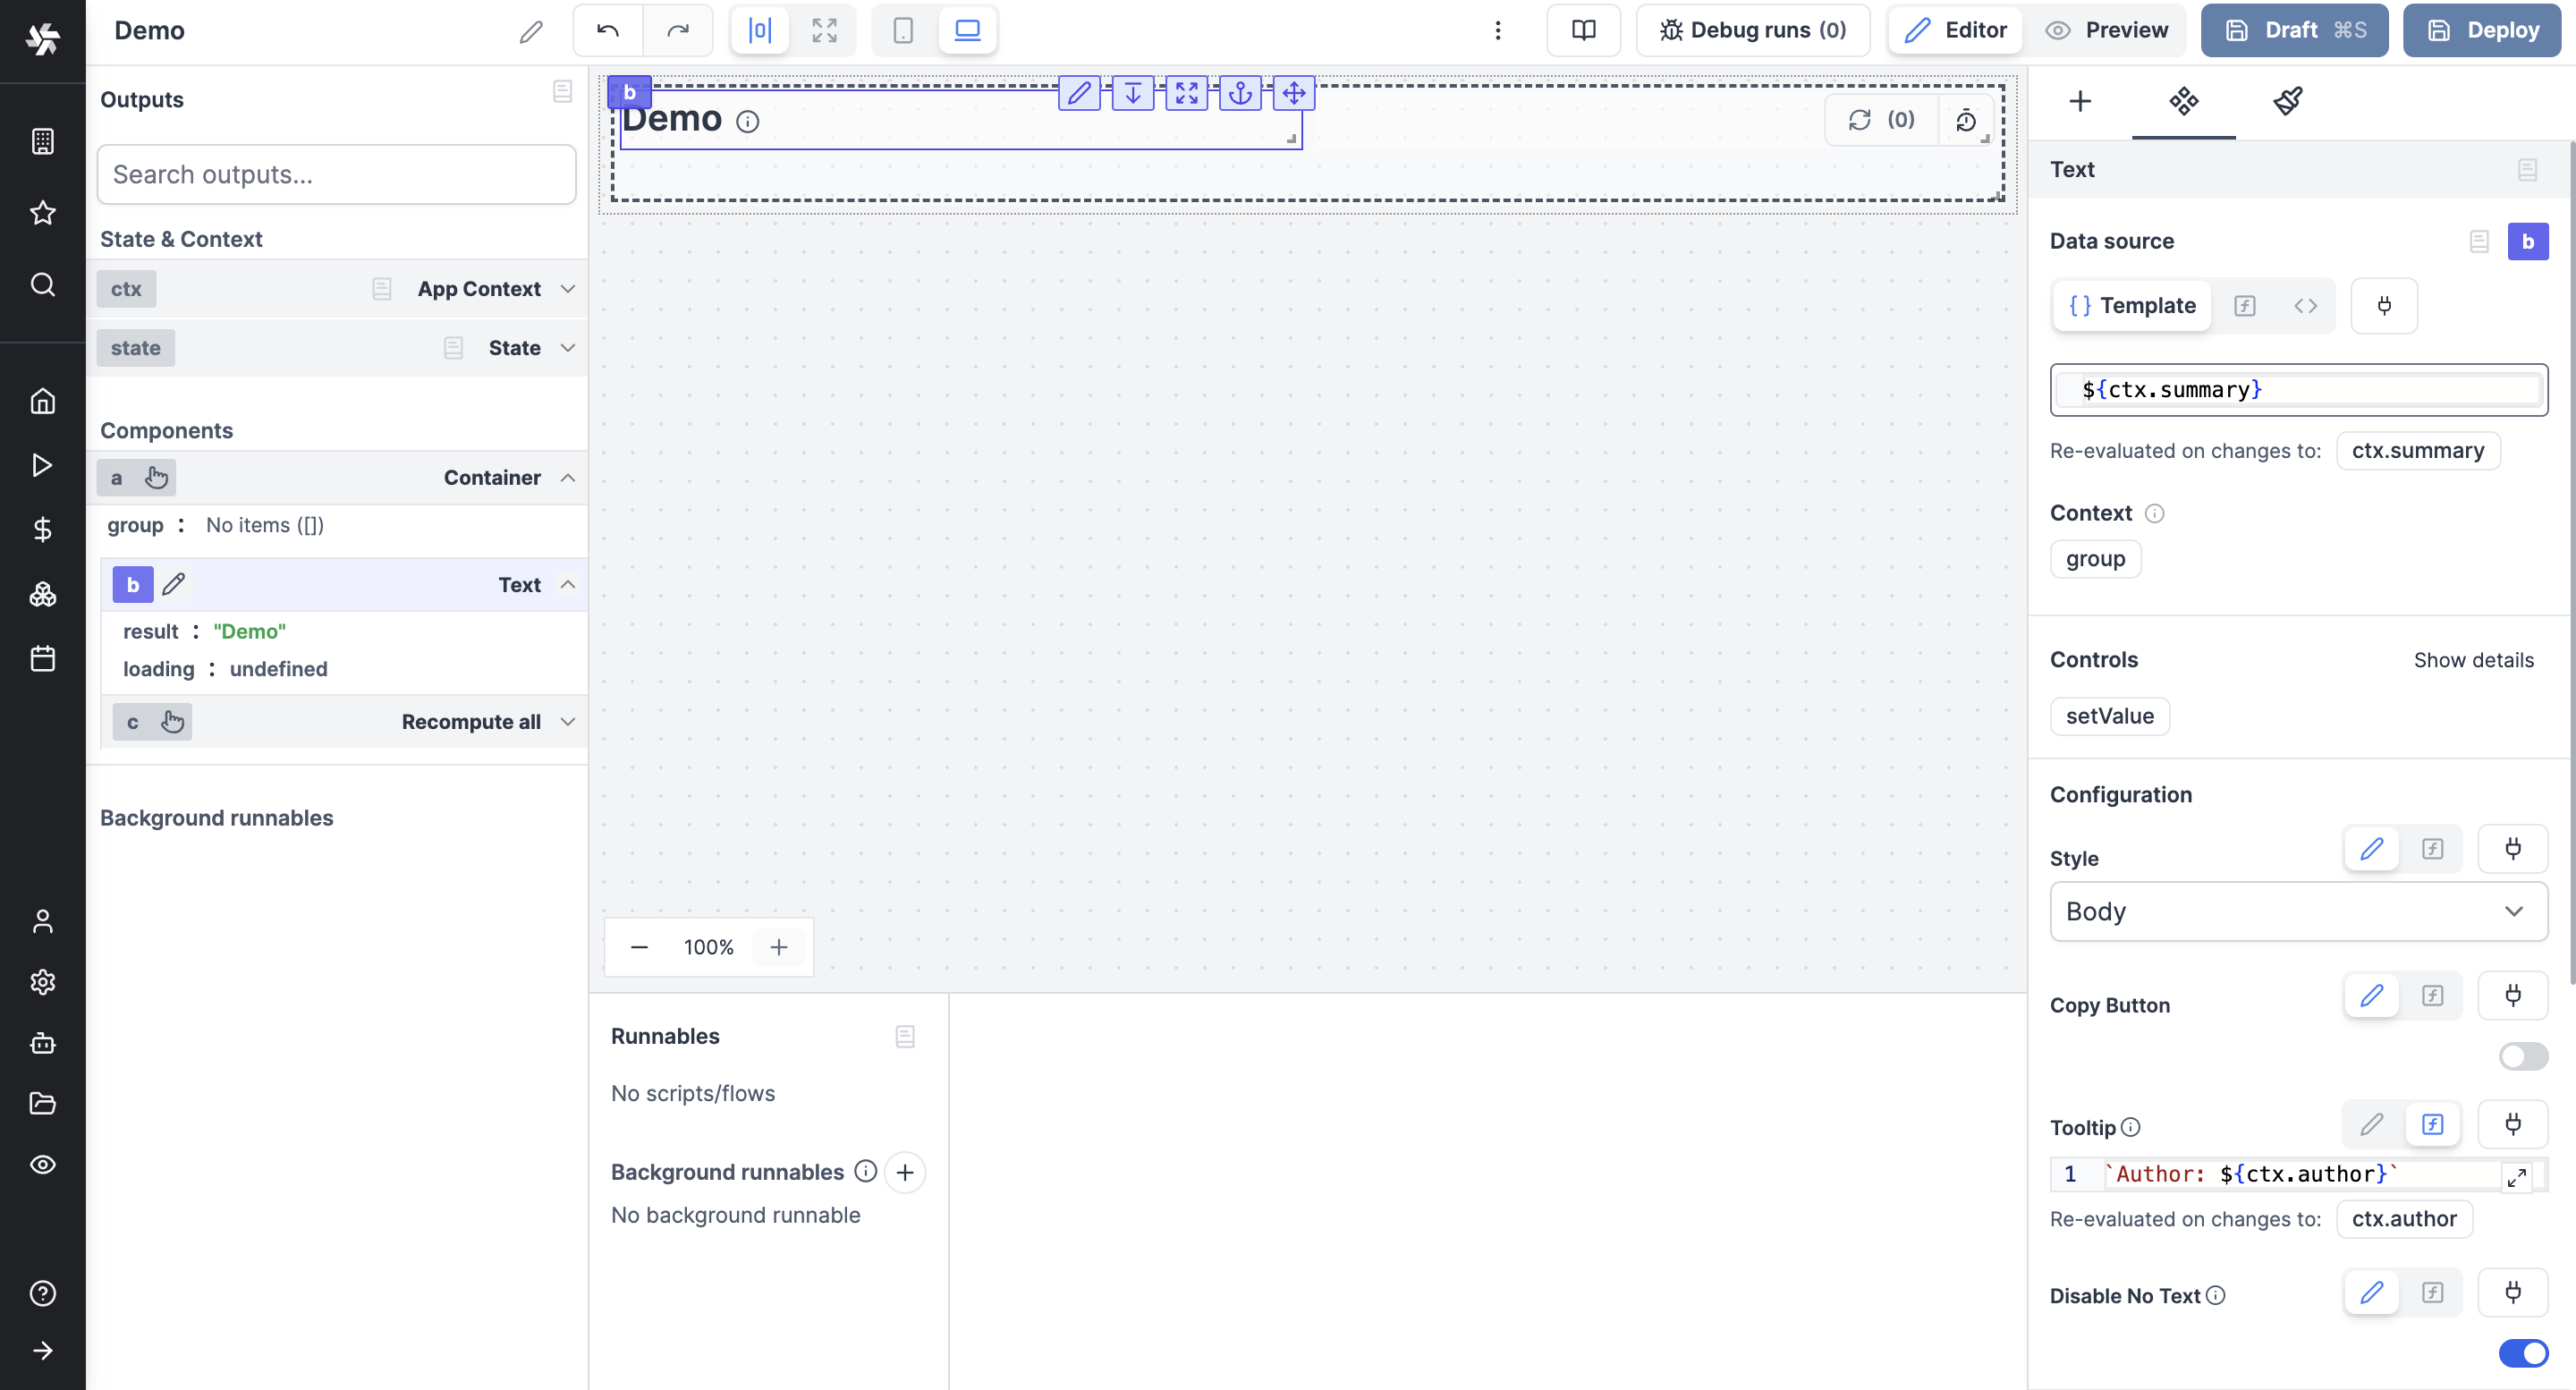2576x1390 pixels.
Task: Switch to mobile width view icon
Action: [902, 30]
